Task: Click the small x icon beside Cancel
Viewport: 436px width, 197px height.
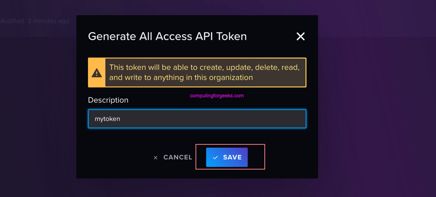Action: coord(156,158)
